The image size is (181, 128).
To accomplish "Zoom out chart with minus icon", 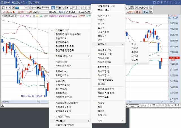I will [172, 105].
